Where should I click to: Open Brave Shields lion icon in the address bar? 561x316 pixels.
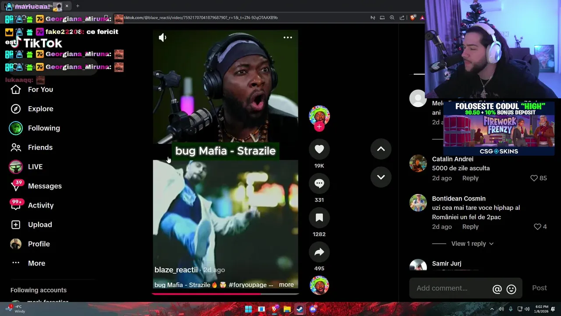[x=413, y=18]
